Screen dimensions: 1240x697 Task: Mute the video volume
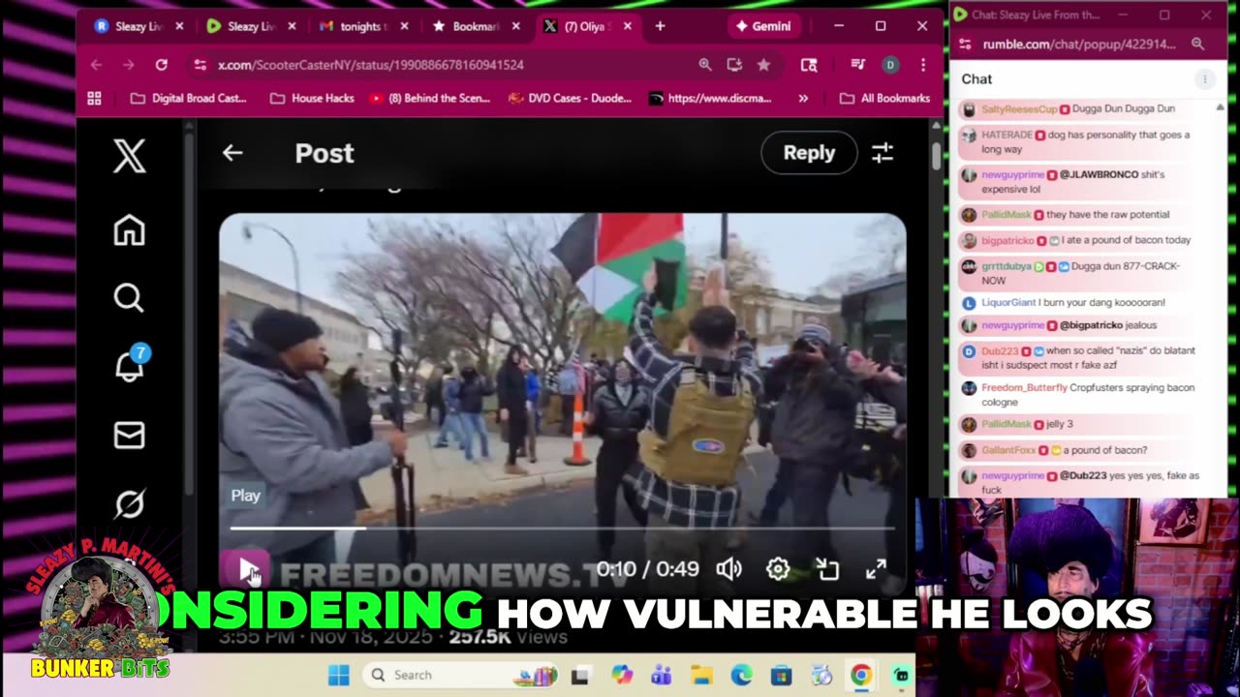coord(728,569)
